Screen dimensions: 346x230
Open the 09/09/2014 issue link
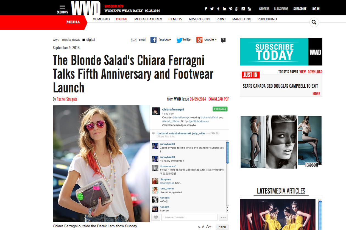pos(198,99)
